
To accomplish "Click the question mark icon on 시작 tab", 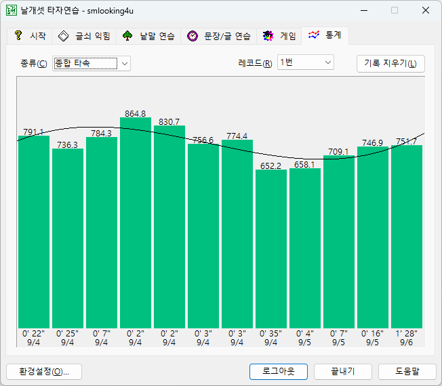I will (x=18, y=35).
